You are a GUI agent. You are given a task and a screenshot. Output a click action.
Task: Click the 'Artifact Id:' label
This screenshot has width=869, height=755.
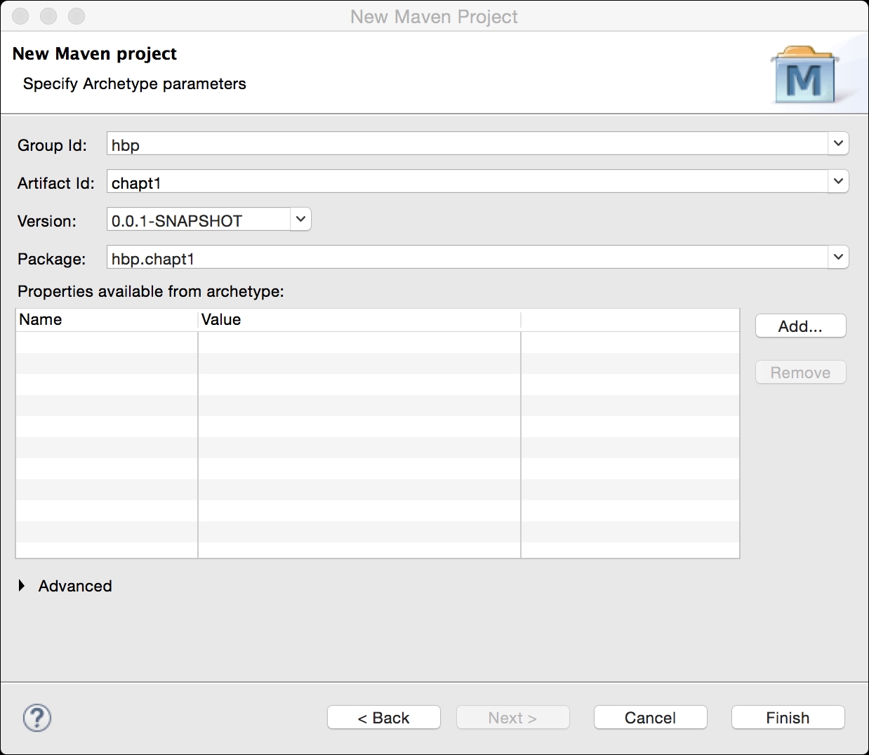(56, 183)
